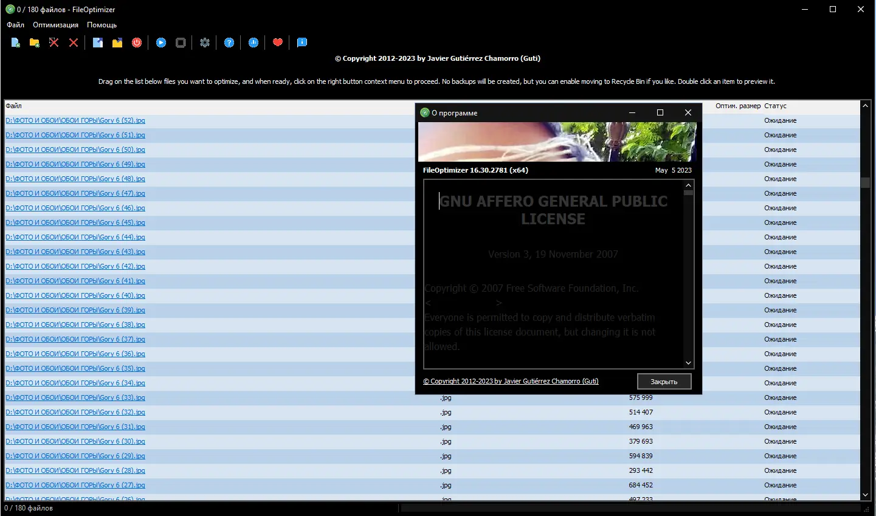Click the blue bar chart toolbar icon
Screen dimensions: 876x516
tap(253, 43)
